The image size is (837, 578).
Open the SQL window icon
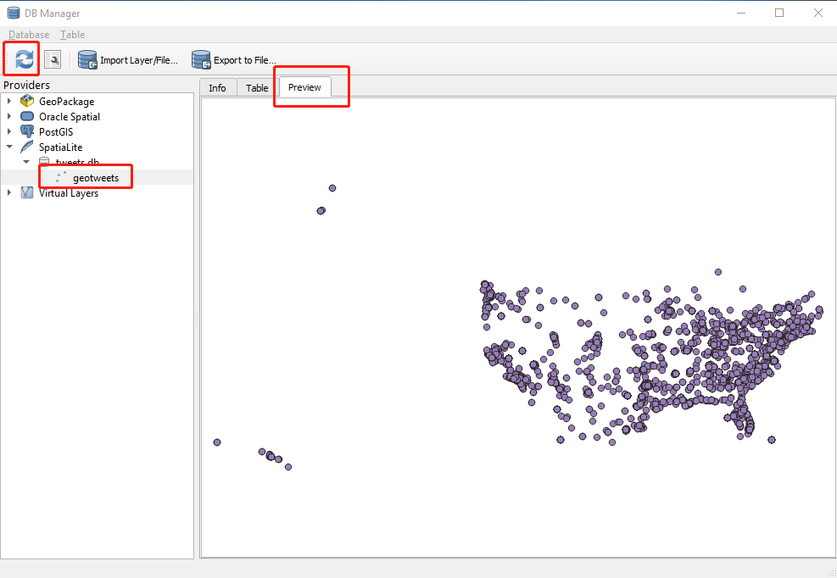tap(52, 58)
